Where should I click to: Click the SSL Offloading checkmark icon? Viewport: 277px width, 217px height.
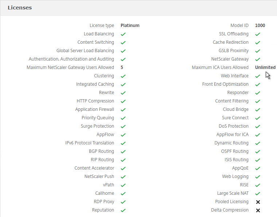coord(258,34)
